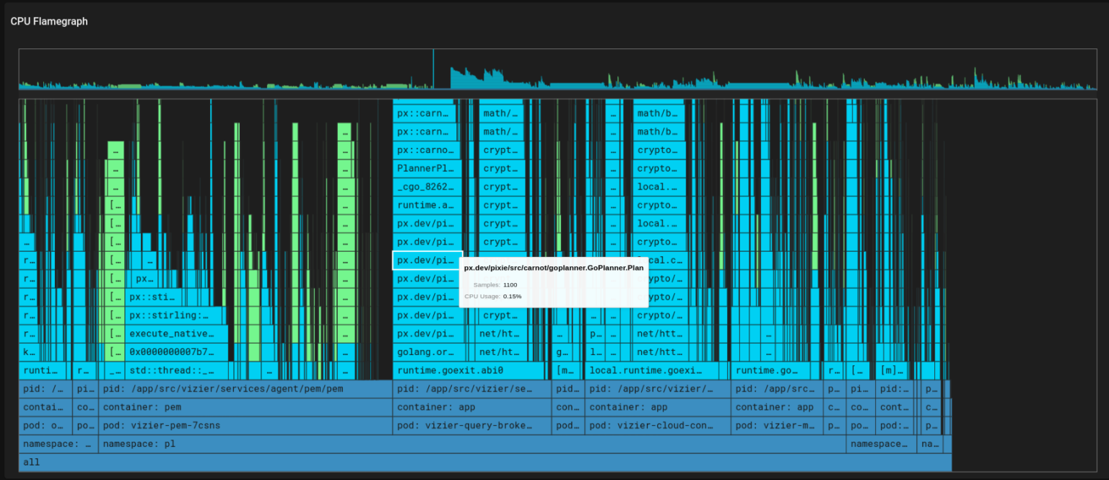Click the pid /app/src/vizier/services/agent/pem/pem frame
Viewport: 1109px width, 480px height.
pos(245,389)
